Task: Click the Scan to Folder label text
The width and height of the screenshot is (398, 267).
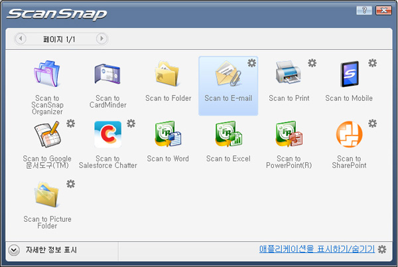Action: 168,98
